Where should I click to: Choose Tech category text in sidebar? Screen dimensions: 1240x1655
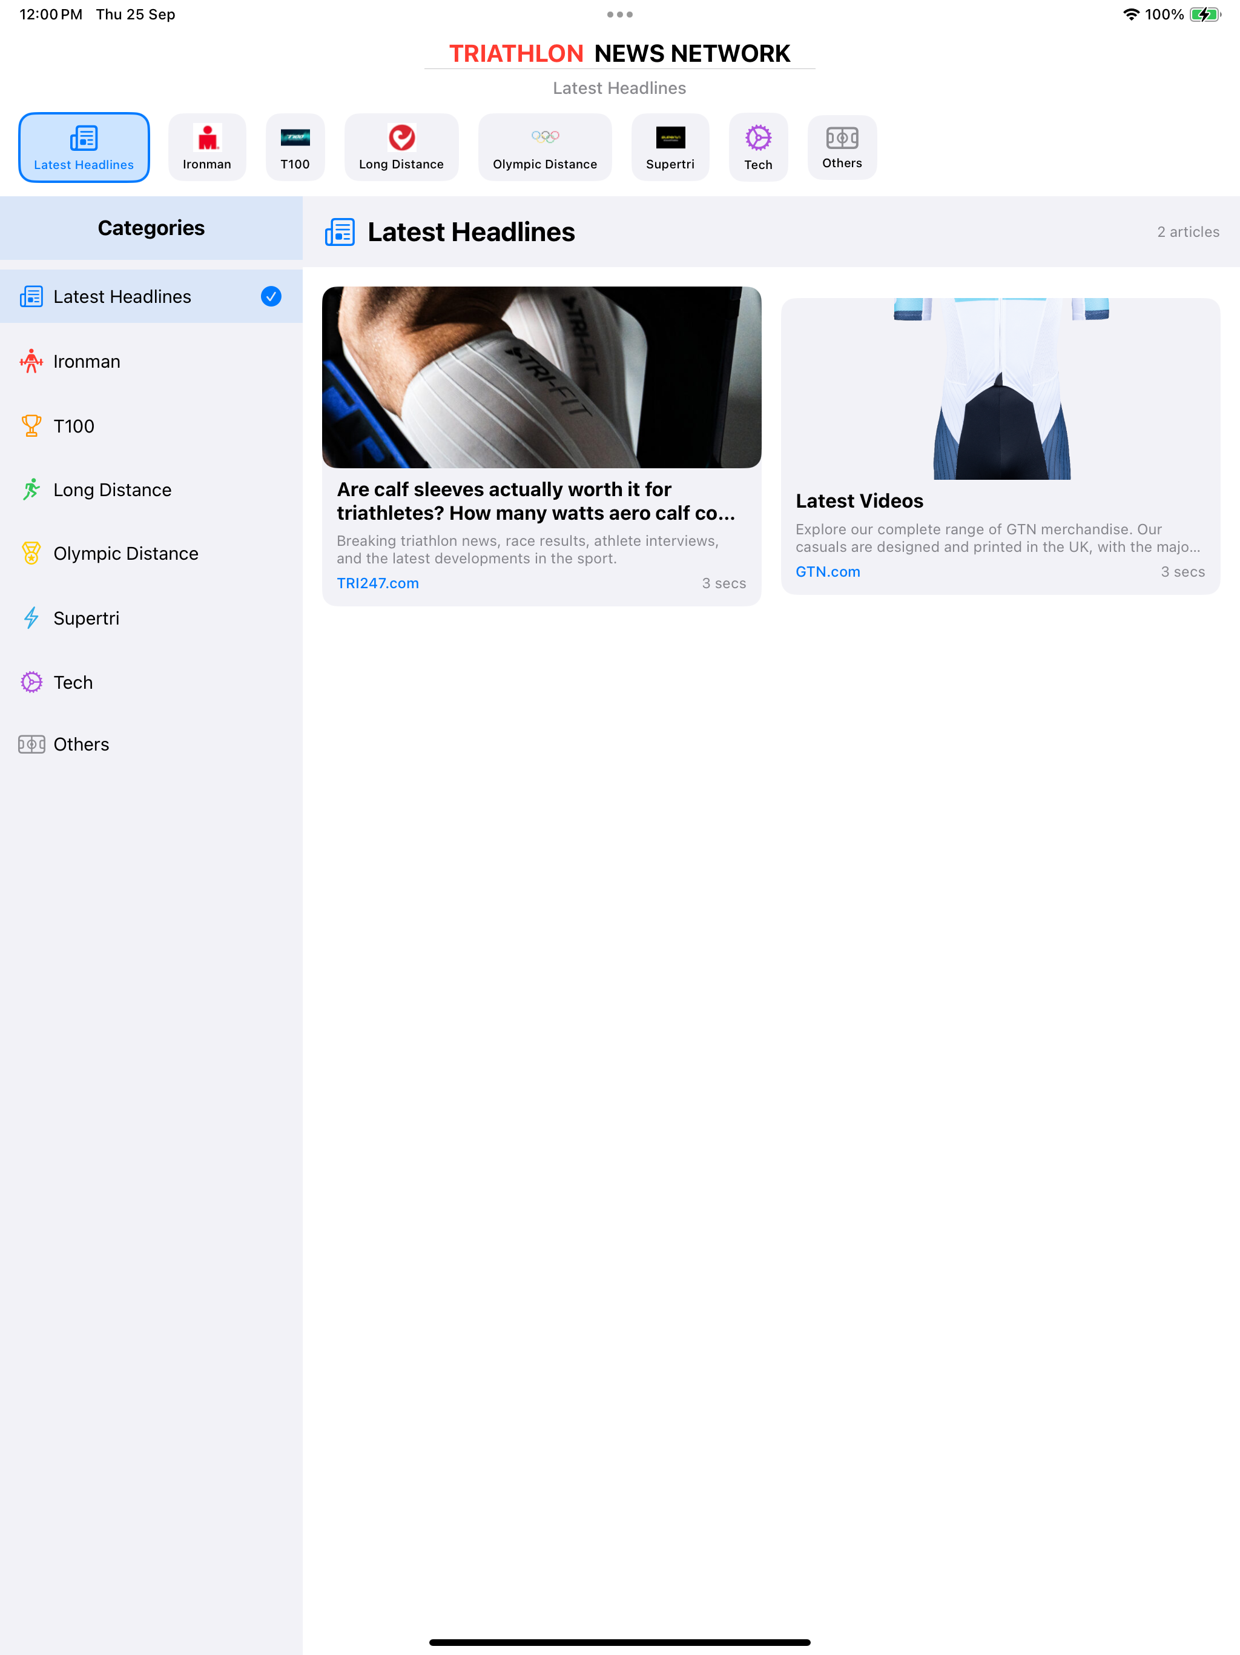[73, 682]
